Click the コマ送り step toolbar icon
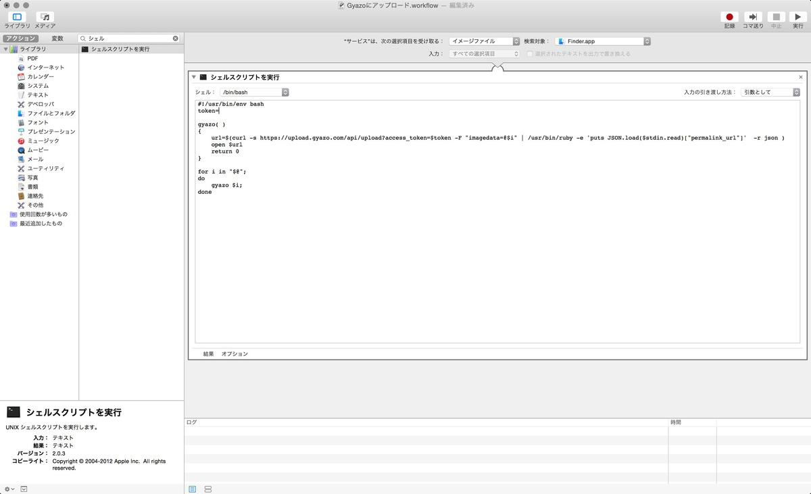 (x=753, y=17)
